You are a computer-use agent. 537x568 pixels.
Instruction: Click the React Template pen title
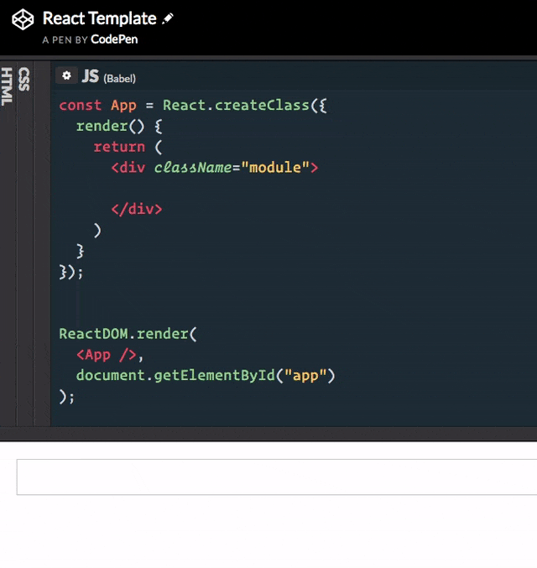[99, 18]
